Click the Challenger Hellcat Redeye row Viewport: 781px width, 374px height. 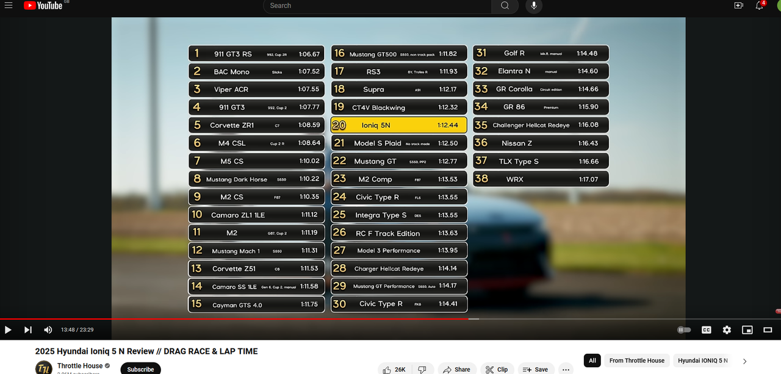541,125
